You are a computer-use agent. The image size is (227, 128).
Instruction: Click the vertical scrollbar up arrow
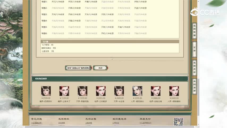tap(198, 1)
